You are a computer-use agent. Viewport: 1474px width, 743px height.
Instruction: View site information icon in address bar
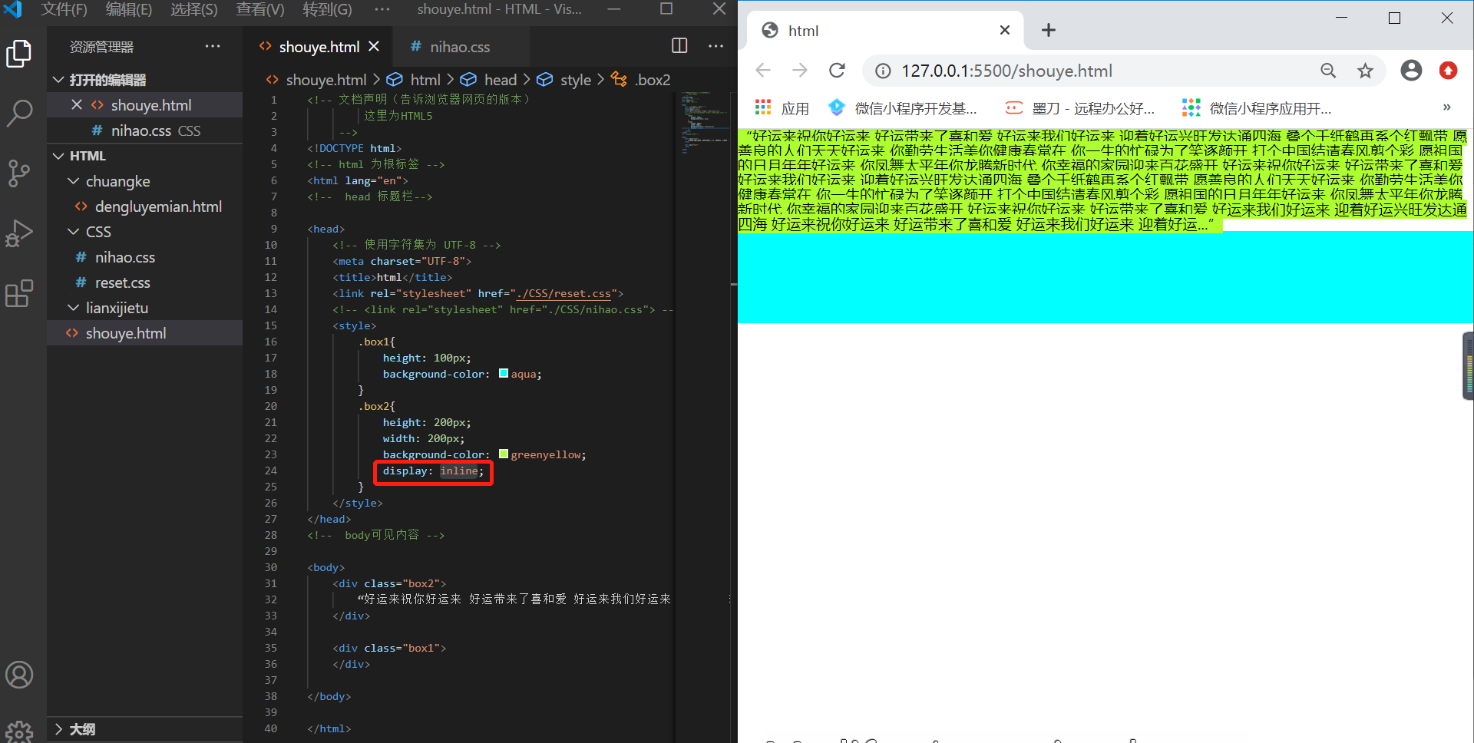point(884,71)
